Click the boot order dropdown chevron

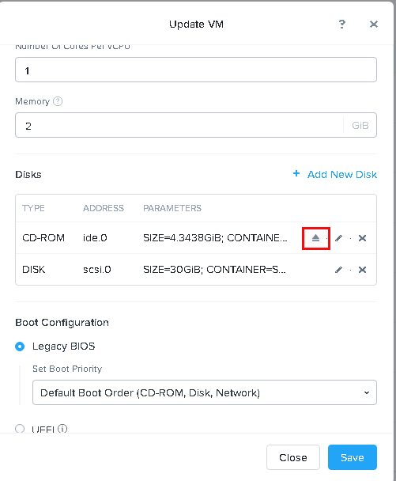tap(367, 392)
